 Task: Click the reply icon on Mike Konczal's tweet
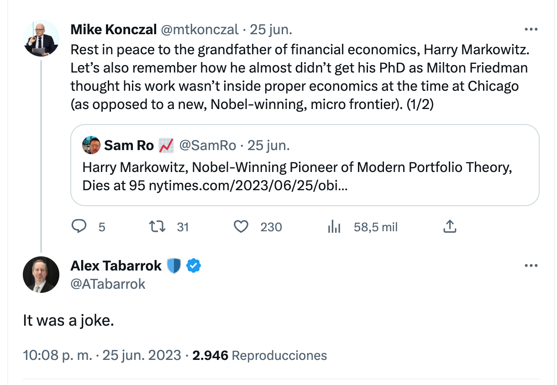point(79,227)
